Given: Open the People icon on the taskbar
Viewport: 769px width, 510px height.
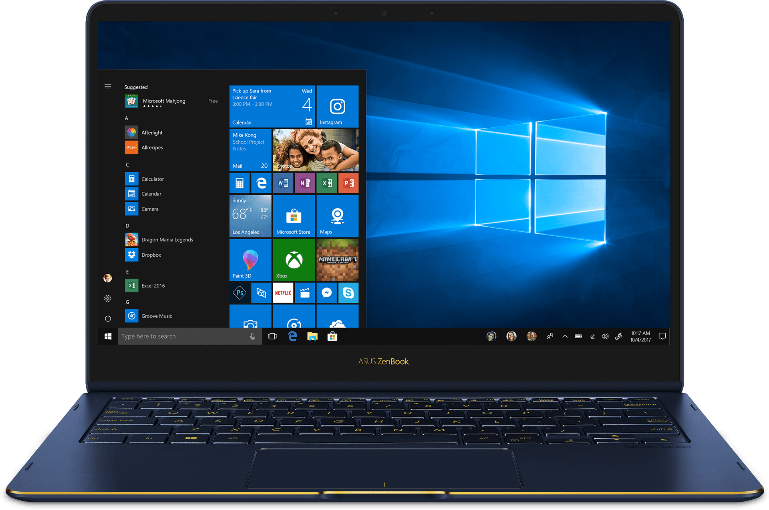Looking at the screenshot, I should [x=550, y=336].
